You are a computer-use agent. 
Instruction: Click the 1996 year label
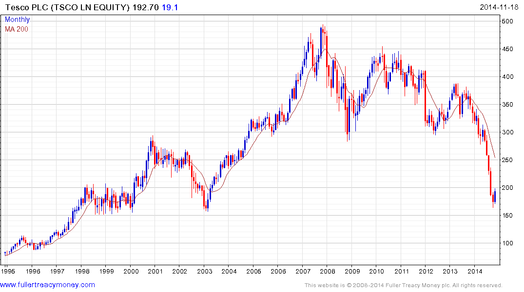33,271
